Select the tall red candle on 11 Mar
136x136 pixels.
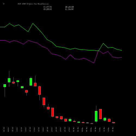point(100,114)
